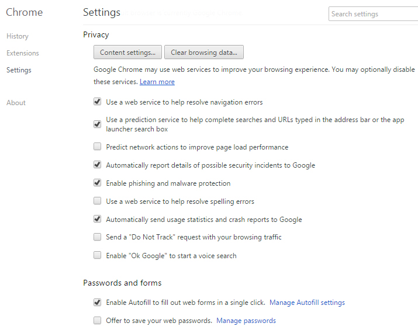Open the History page in sidebar
418x330 pixels.
[x=18, y=36]
